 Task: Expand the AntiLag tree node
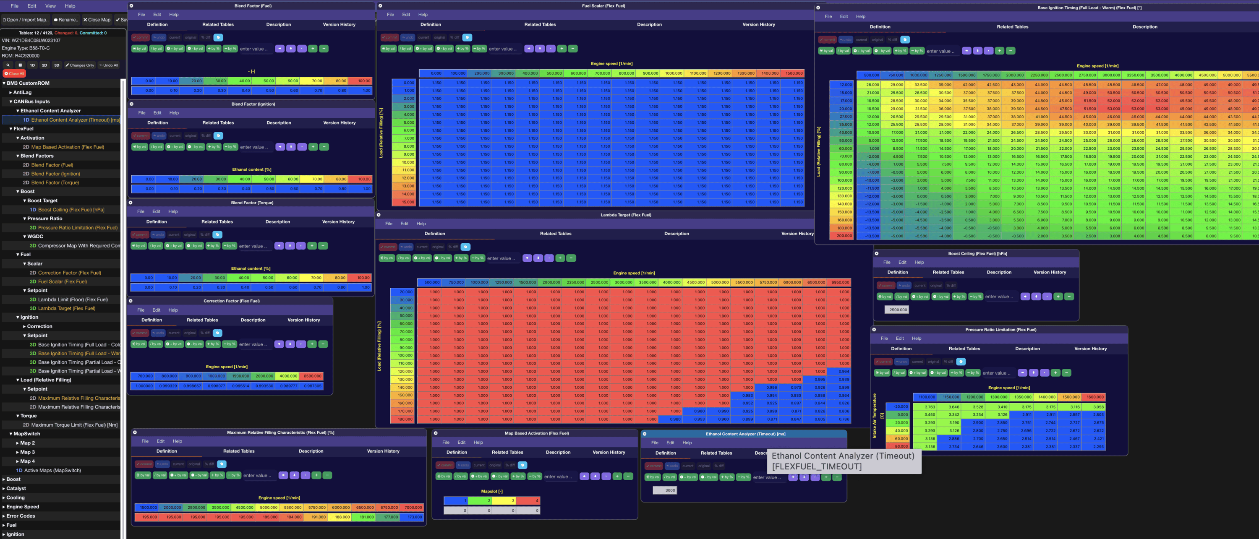tap(11, 92)
